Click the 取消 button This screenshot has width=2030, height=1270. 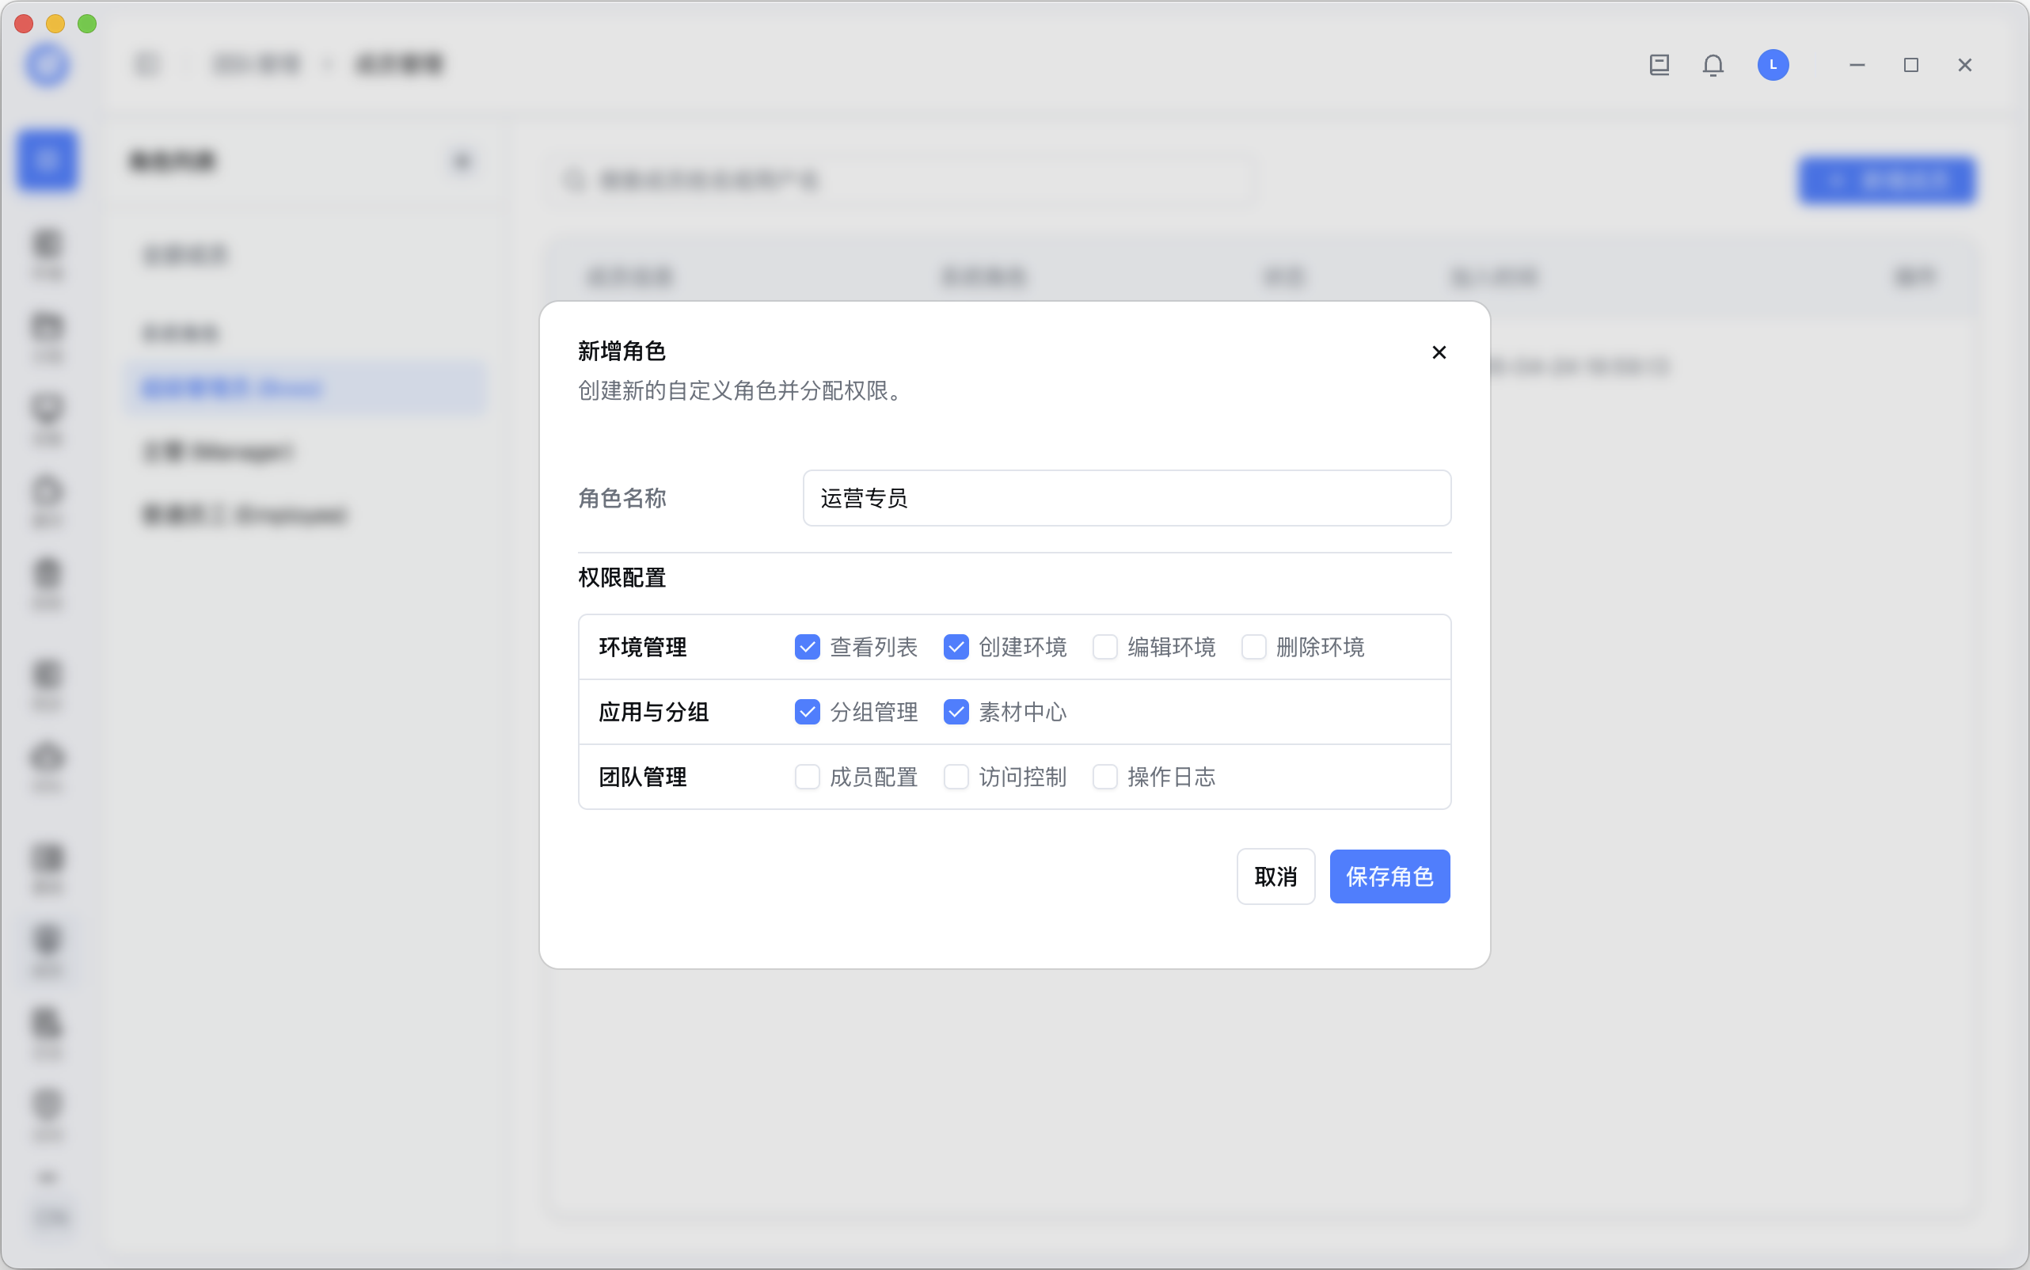click(1275, 876)
